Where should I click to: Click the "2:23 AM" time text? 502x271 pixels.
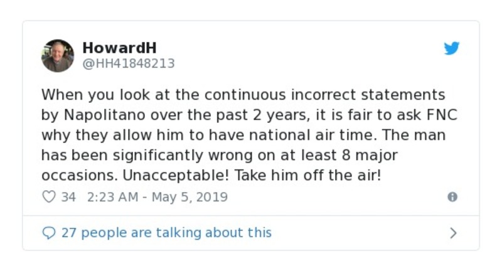113,197
